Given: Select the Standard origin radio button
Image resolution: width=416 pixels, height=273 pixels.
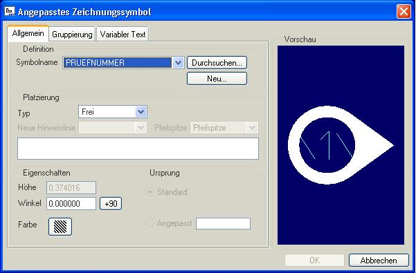Looking at the screenshot, I should coord(150,191).
